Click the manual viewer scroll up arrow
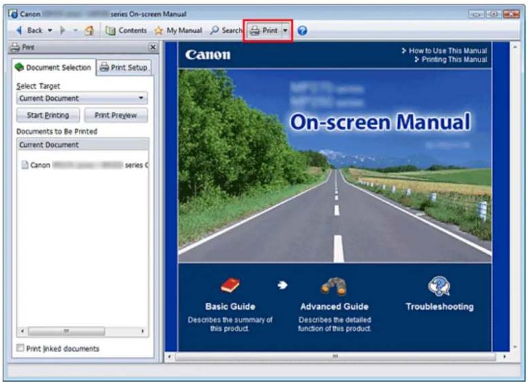Screen dimensions: 528x382 pyautogui.click(x=515, y=48)
